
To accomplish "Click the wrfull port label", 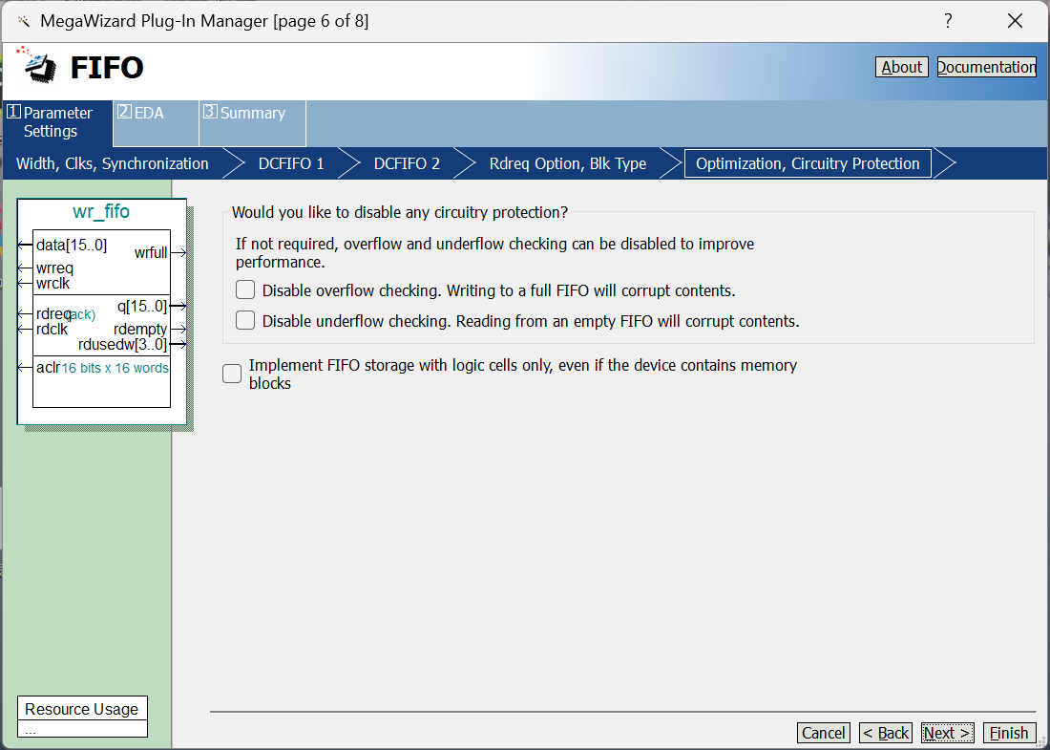I will click(x=151, y=252).
